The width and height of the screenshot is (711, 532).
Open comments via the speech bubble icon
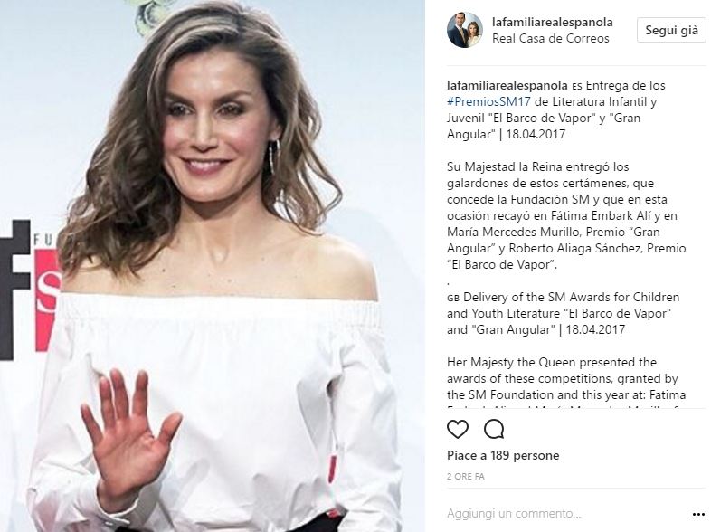pos(494,429)
